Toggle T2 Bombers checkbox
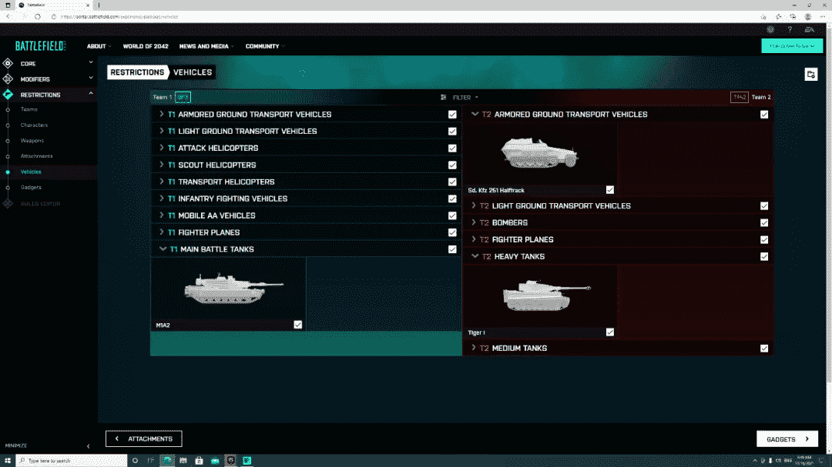832x467 pixels. [764, 222]
